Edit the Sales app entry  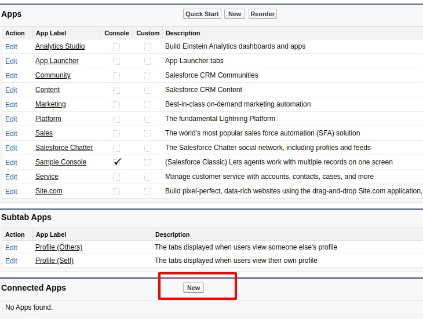coord(11,134)
